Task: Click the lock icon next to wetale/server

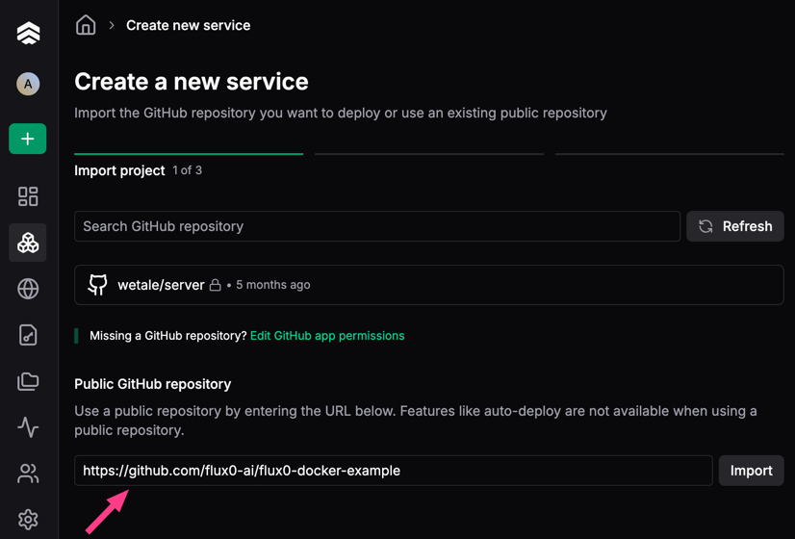Action: [216, 285]
